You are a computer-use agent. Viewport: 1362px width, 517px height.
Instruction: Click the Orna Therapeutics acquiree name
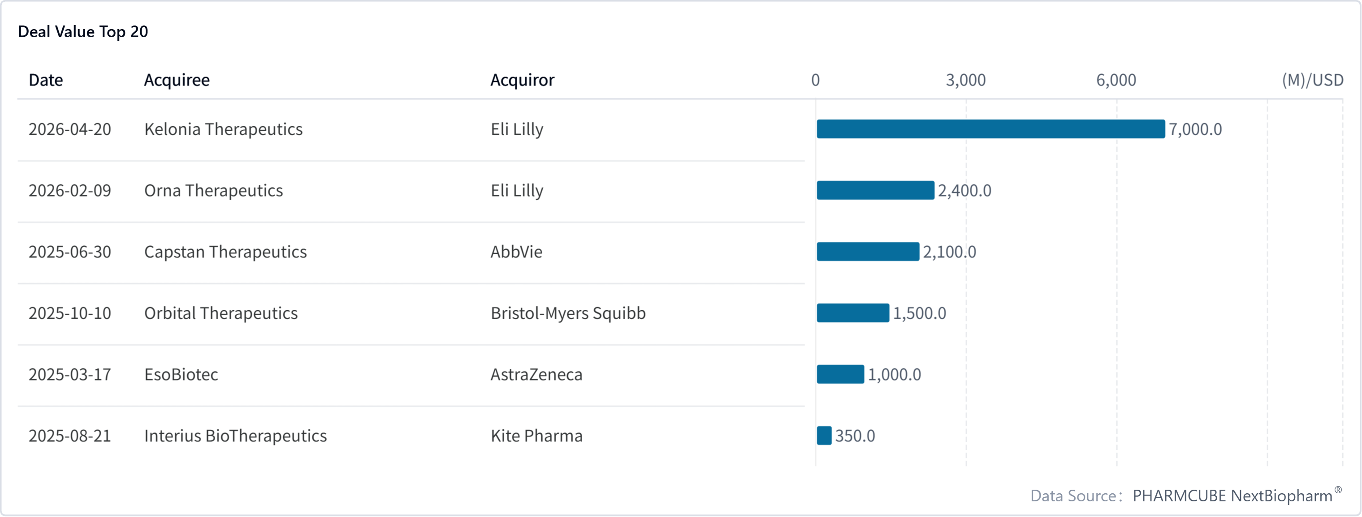[x=213, y=191]
